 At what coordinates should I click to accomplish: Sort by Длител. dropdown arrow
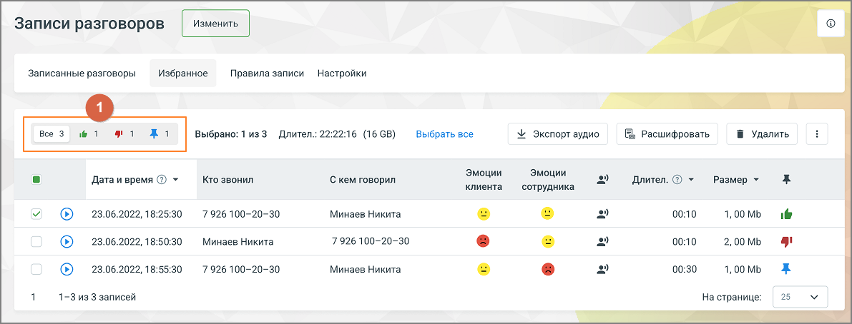pos(691,180)
